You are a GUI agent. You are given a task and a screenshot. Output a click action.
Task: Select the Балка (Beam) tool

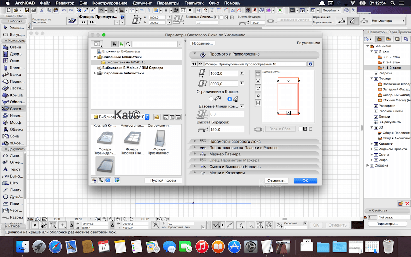[x=12, y=74]
